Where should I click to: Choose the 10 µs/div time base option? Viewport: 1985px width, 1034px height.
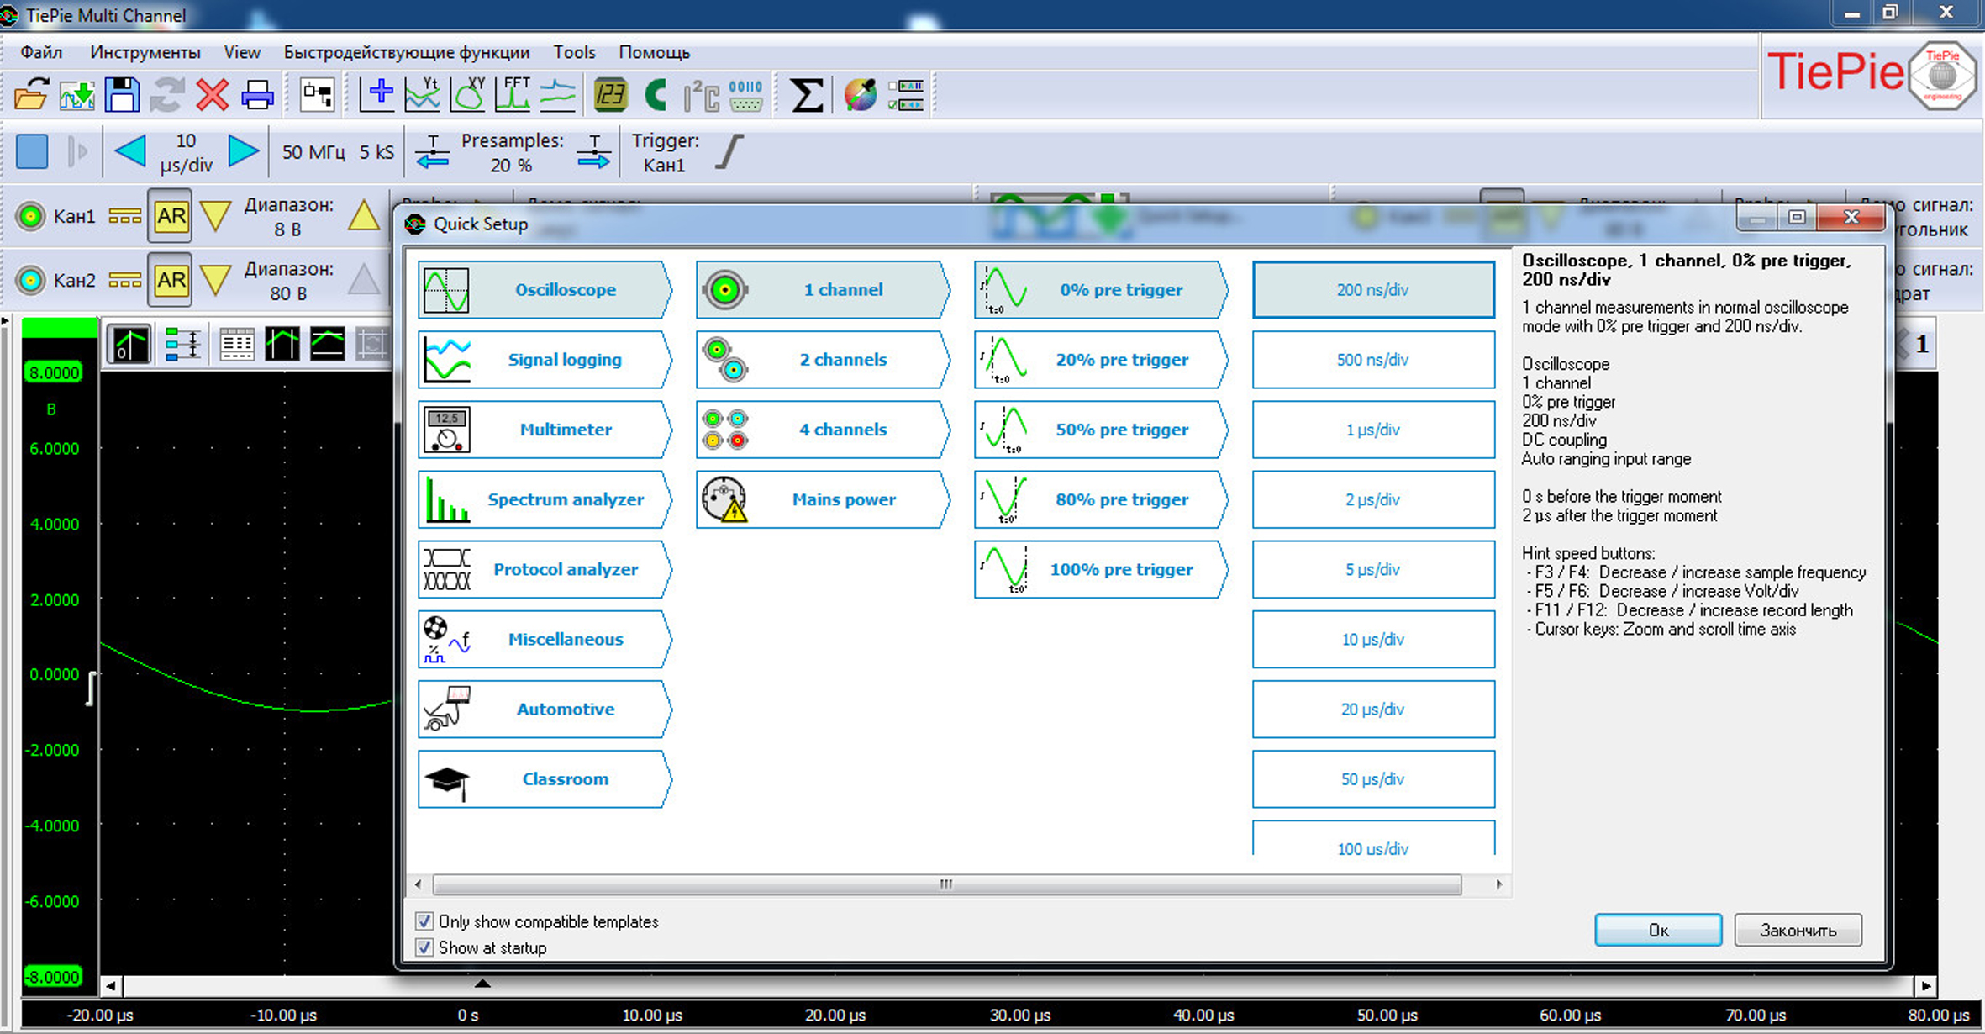point(1372,639)
